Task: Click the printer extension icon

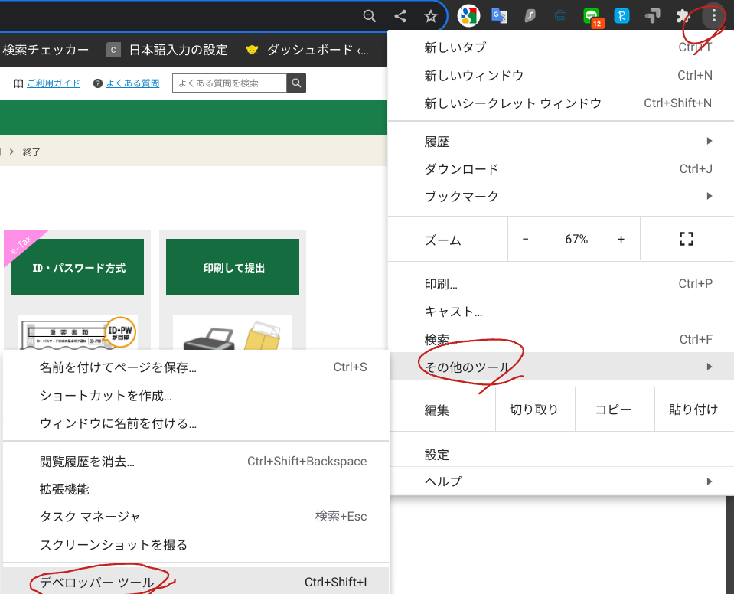Action: (560, 16)
